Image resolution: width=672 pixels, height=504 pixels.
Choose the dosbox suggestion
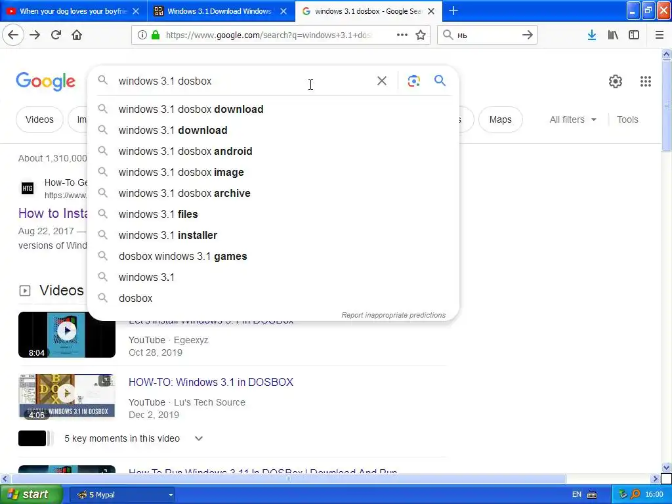(x=273, y=299)
